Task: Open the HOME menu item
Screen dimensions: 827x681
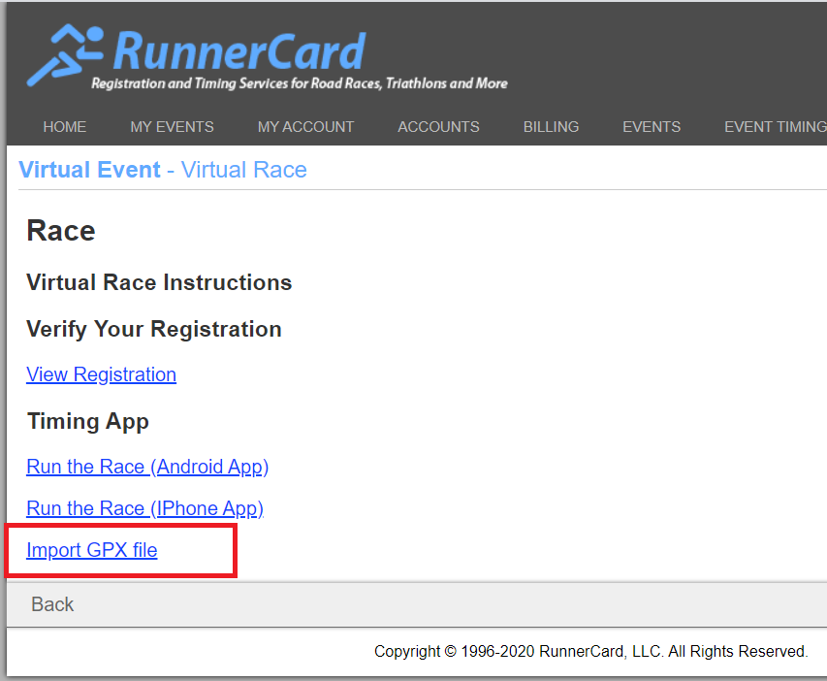Action: [65, 127]
